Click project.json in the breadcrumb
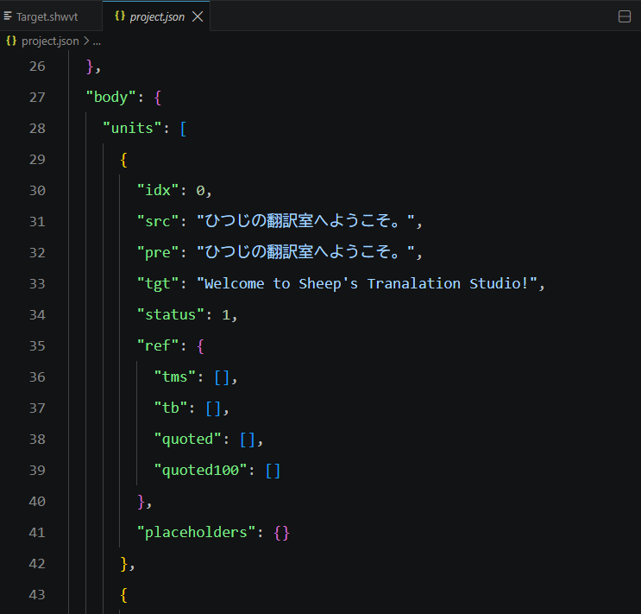The image size is (641, 614). point(50,41)
